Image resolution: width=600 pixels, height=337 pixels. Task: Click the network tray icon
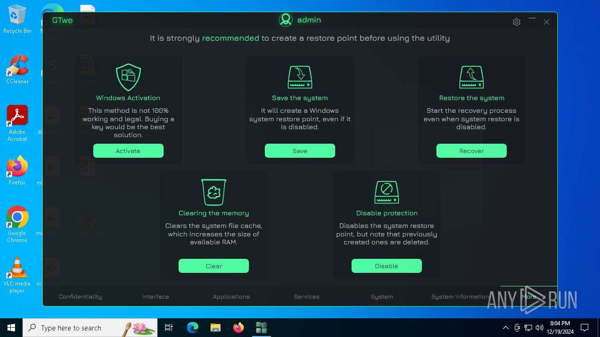(x=528, y=328)
